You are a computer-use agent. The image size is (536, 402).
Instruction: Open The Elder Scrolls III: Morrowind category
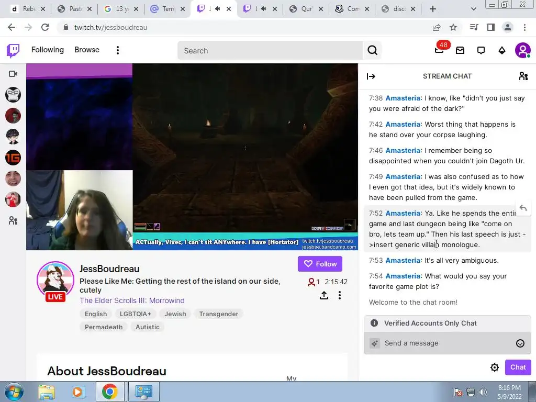click(132, 300)
